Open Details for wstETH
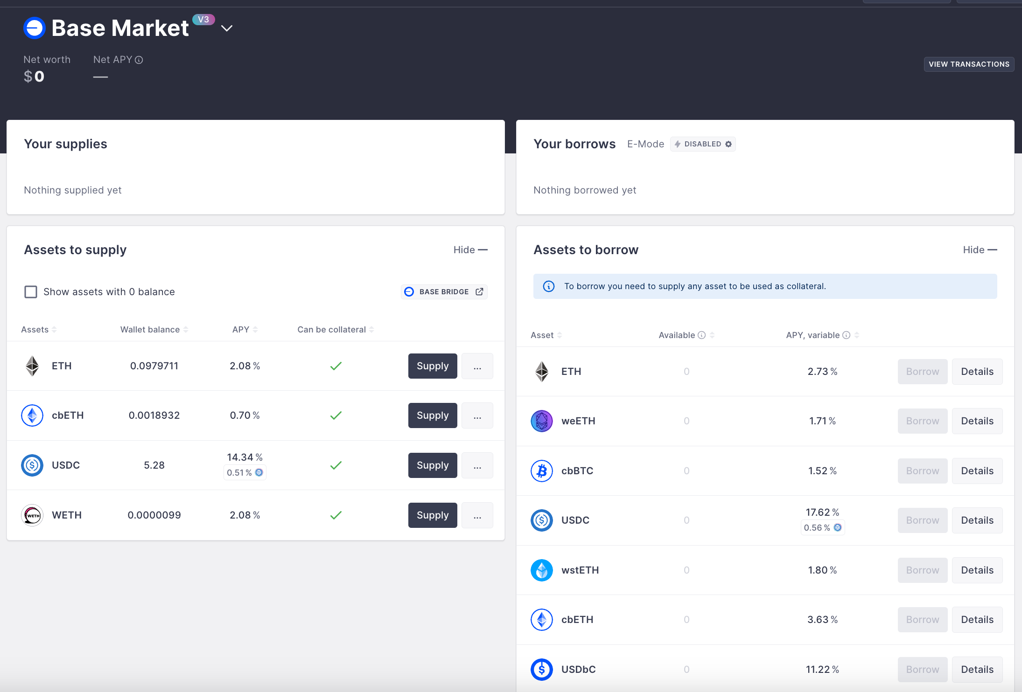Viewport: 1022px width, 692px height. tap(977, 570)
